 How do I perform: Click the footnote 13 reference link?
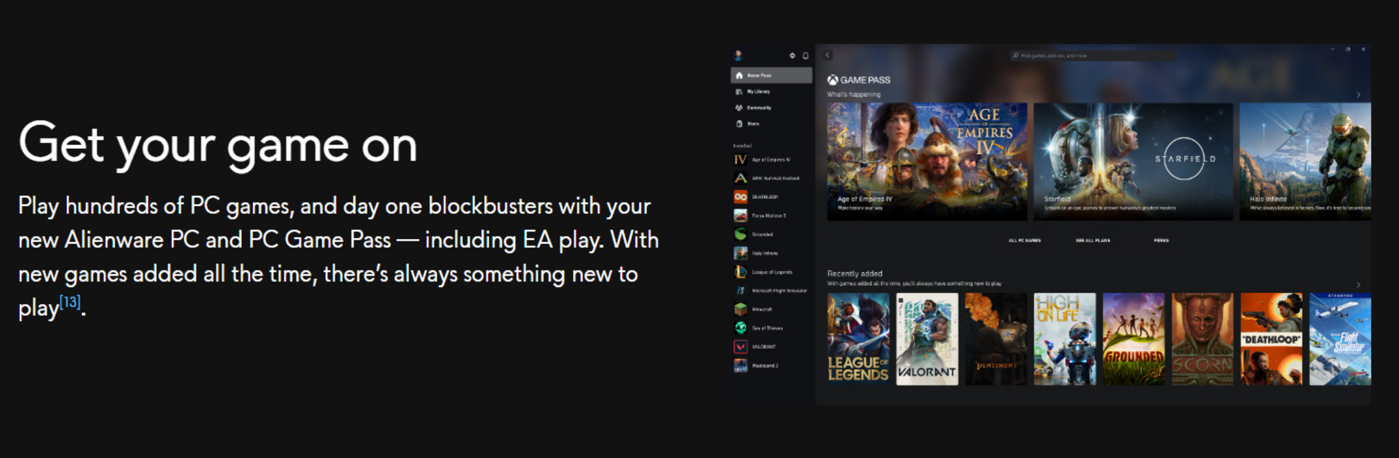click(70, 302)
